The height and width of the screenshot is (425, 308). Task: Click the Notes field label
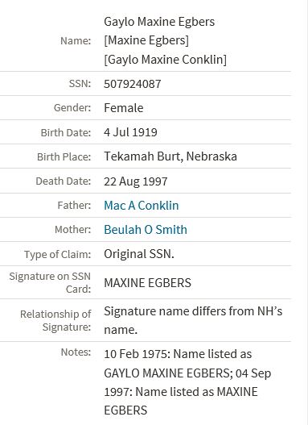point(76,352)
